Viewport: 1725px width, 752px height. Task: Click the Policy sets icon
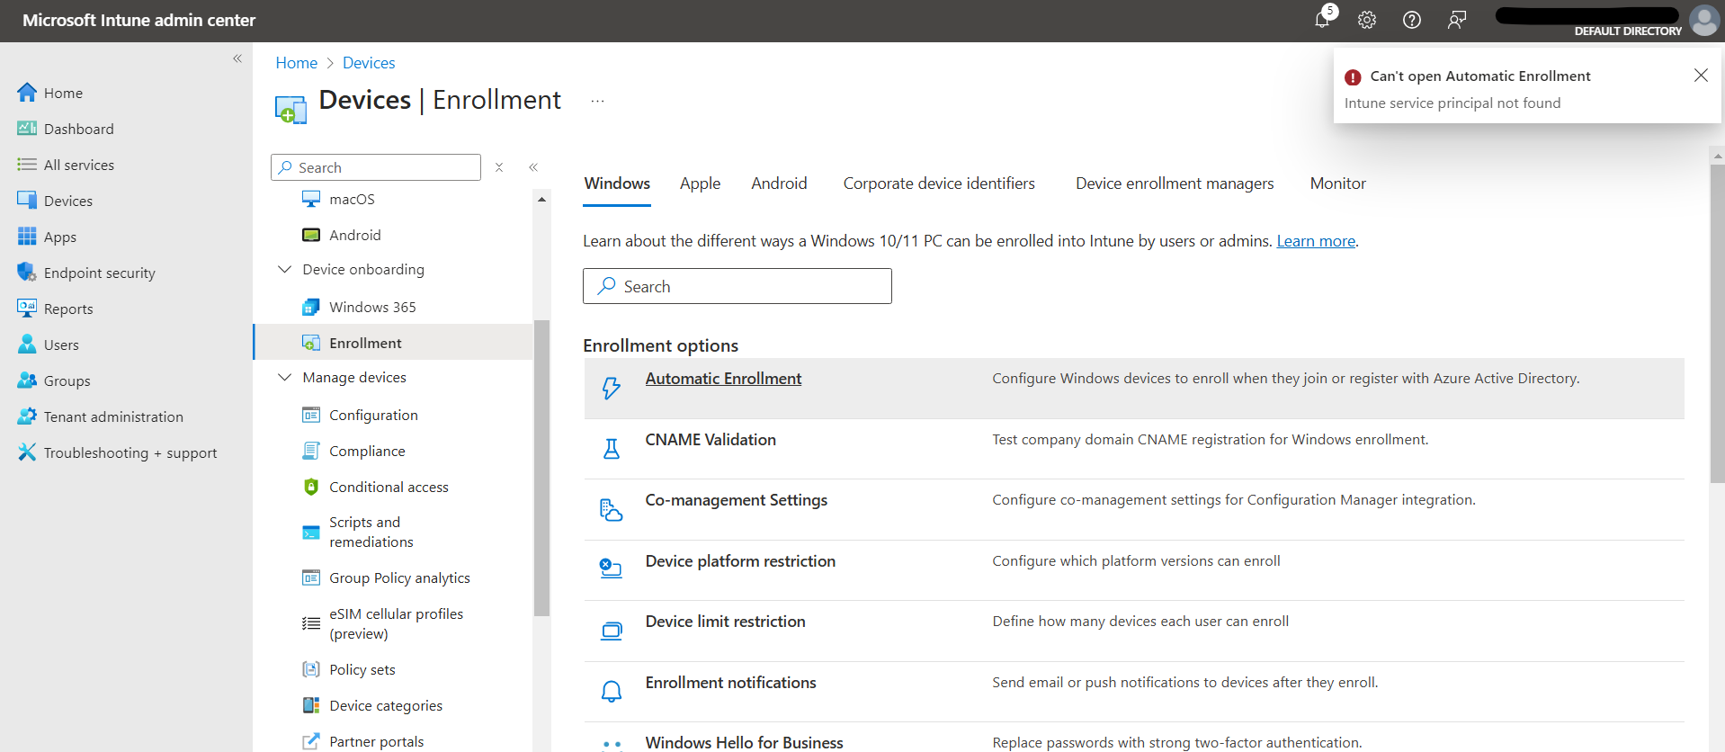pyautogui.click(x=311, y=669)
